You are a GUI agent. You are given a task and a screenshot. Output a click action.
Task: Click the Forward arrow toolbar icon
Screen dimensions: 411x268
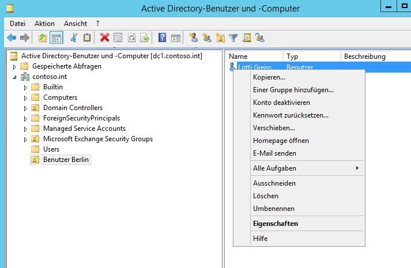click(25, 38)
